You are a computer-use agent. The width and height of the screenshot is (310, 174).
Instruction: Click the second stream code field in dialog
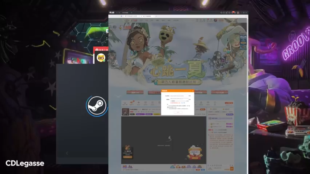tap(179, 99)
